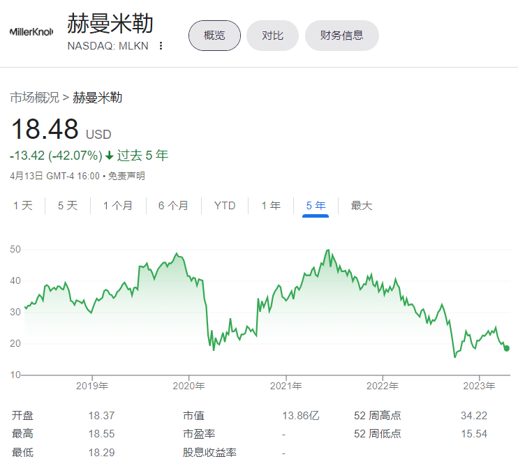The image size is (518, 466).
Task: Switch chart to 6 个月 range
Action: (173, 206)
